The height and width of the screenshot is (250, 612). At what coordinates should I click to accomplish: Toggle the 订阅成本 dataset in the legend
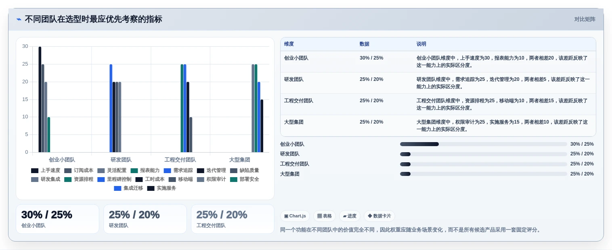(x=79, y=170)
